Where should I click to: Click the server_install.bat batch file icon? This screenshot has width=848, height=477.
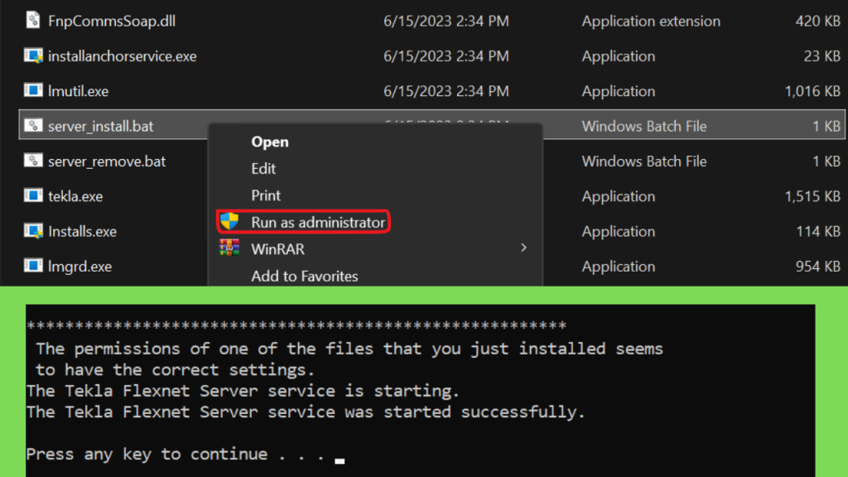coord(33,126)
